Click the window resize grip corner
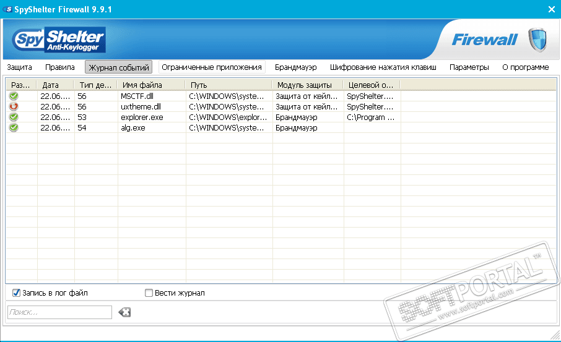561x342 pixels. point(555,335)
